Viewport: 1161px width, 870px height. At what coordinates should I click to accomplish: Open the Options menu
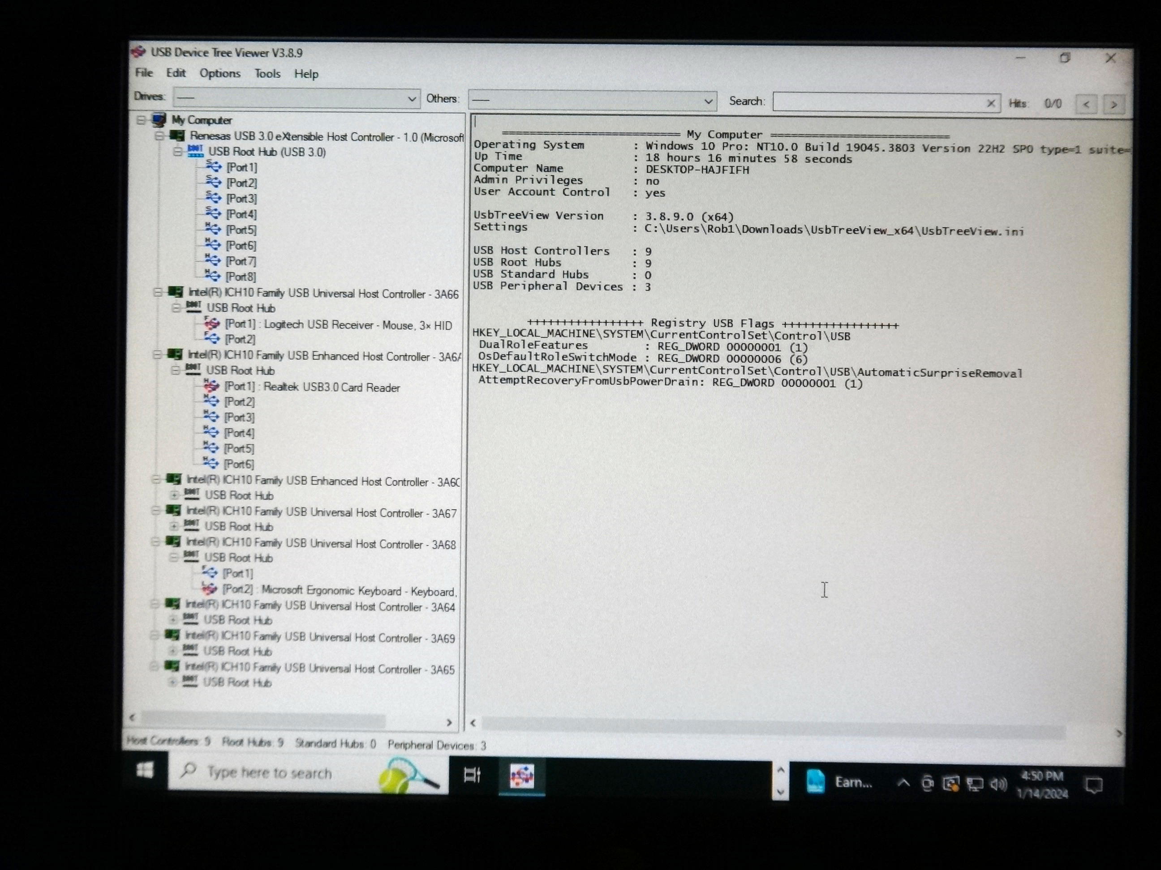pyautogui.click(x=220, y=73)
